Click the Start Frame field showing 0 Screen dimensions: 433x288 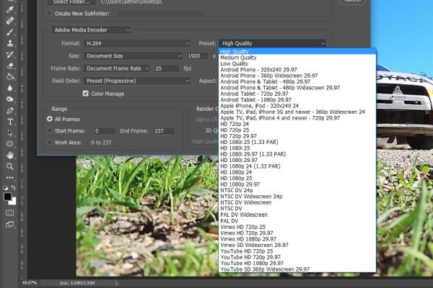point(105,131)
